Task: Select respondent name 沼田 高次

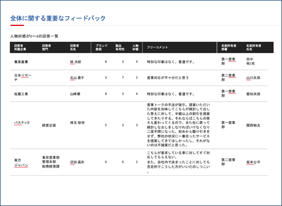Action: coord(77,162)
